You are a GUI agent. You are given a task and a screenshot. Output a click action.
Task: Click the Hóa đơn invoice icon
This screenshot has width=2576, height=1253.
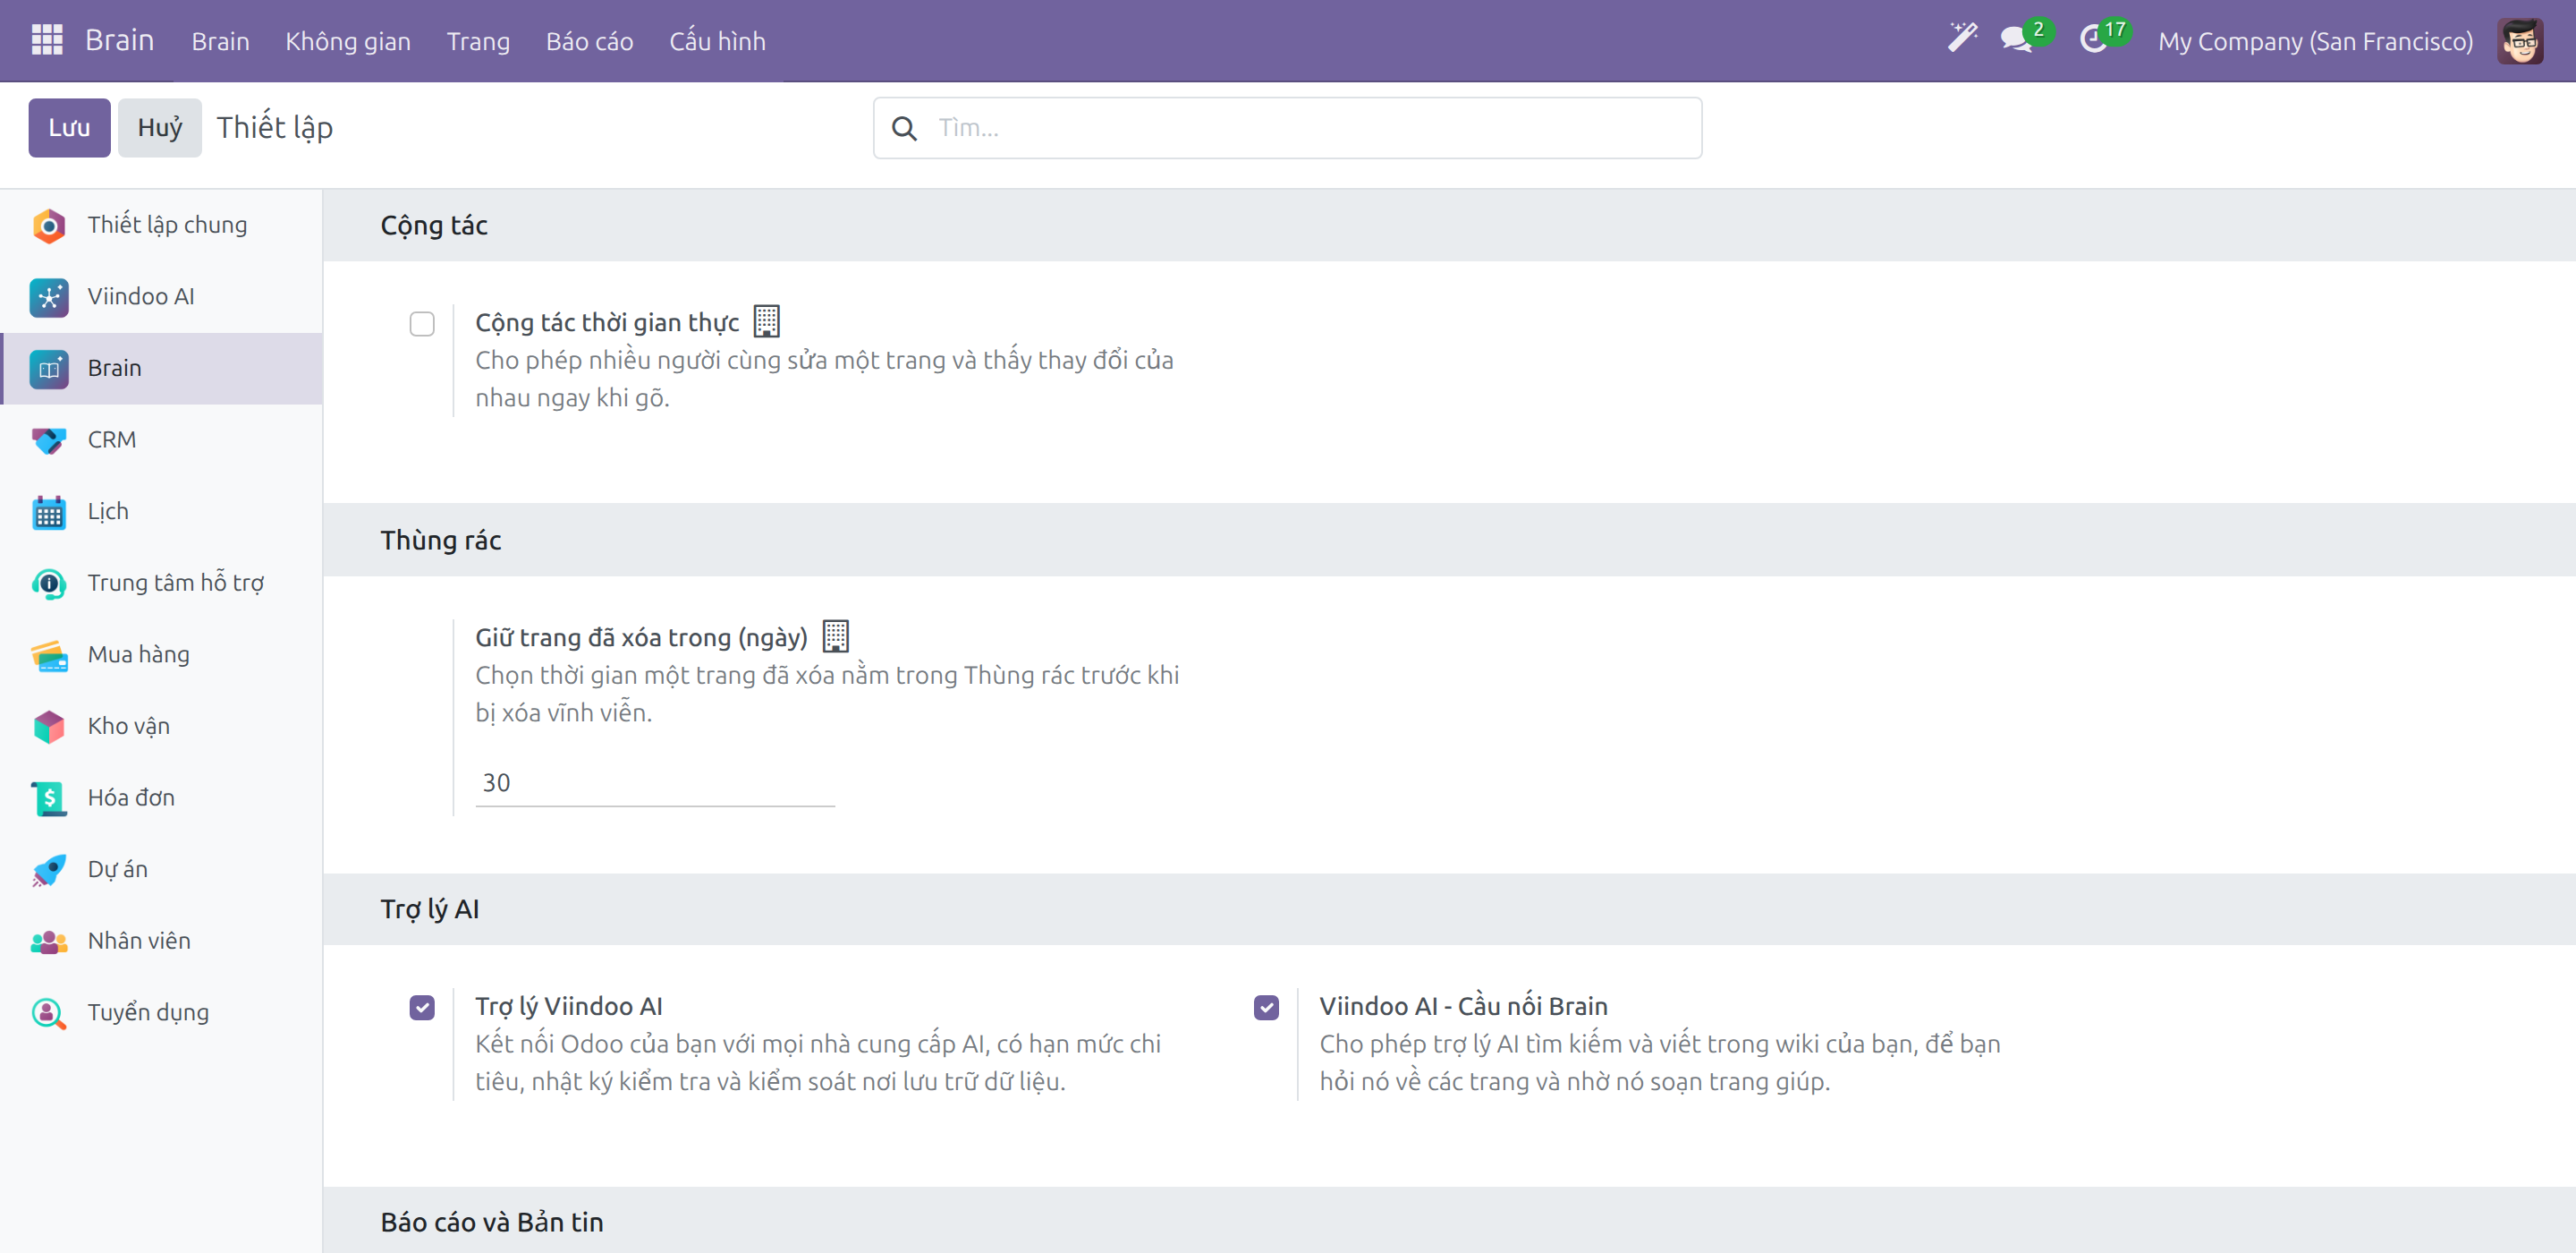49,797
